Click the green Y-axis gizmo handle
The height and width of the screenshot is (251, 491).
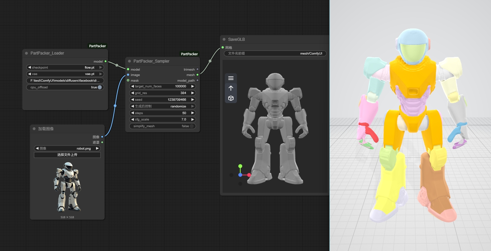tap(240, 166)
